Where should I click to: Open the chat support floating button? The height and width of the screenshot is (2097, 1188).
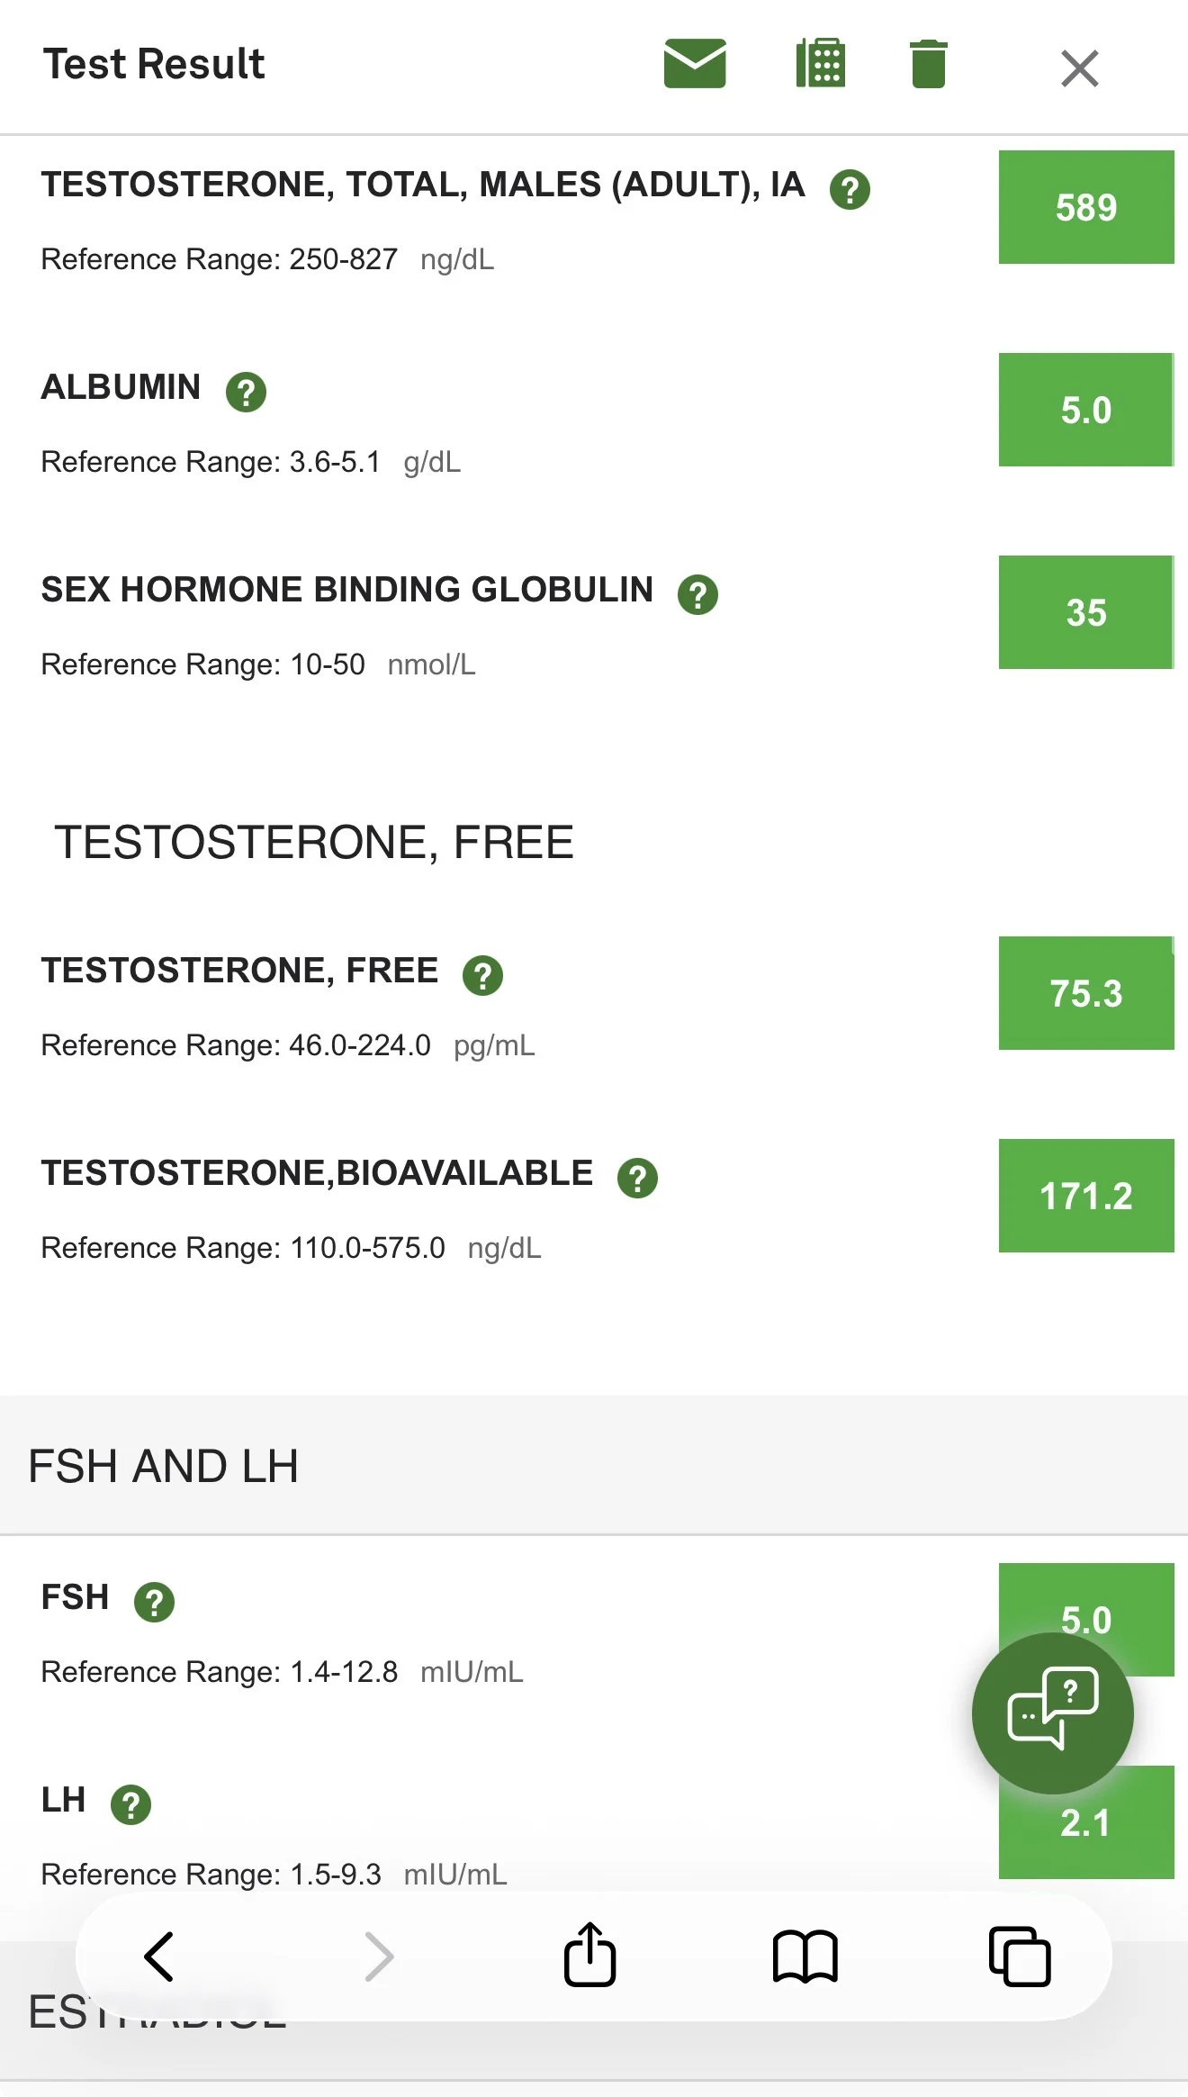click(1052, 1713)
